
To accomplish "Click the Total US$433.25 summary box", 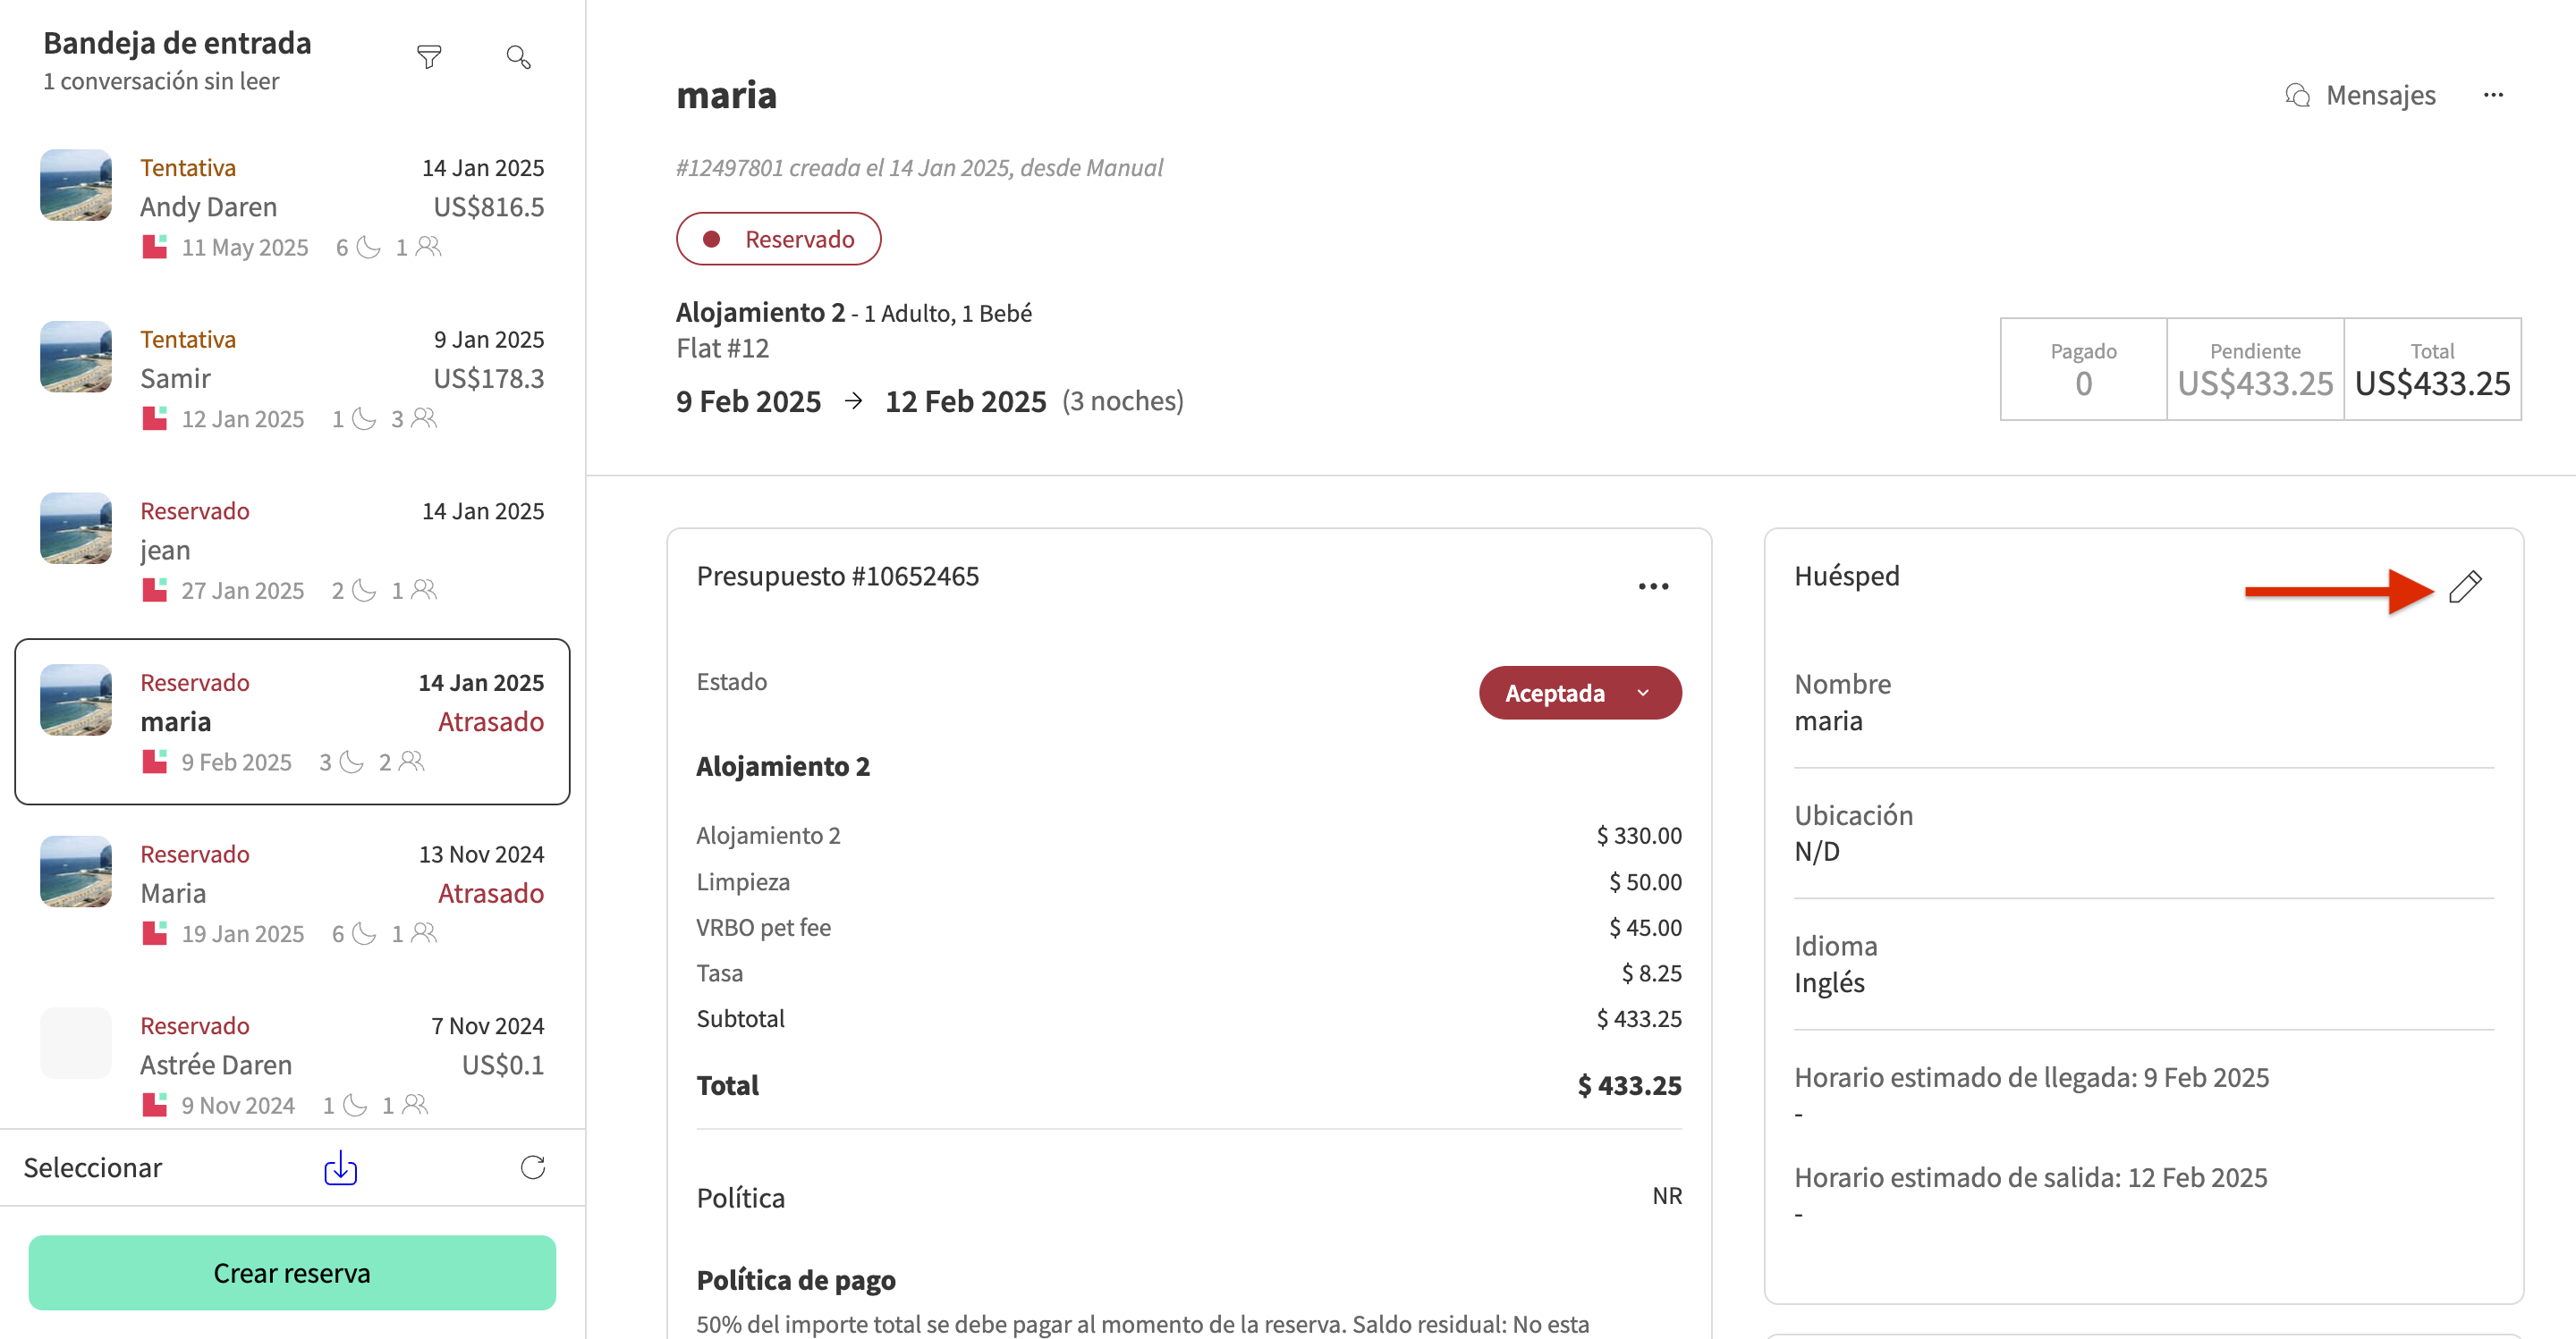I will [x=2431, y=370].
